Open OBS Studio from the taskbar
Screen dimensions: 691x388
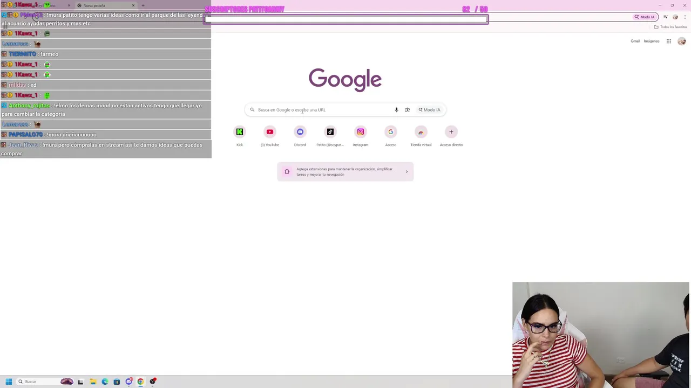153,382
